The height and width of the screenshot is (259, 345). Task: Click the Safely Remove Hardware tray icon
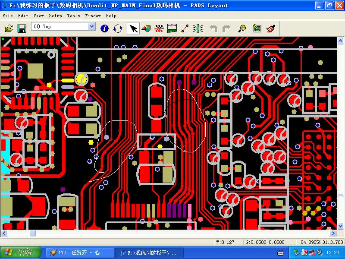[296, 253]
